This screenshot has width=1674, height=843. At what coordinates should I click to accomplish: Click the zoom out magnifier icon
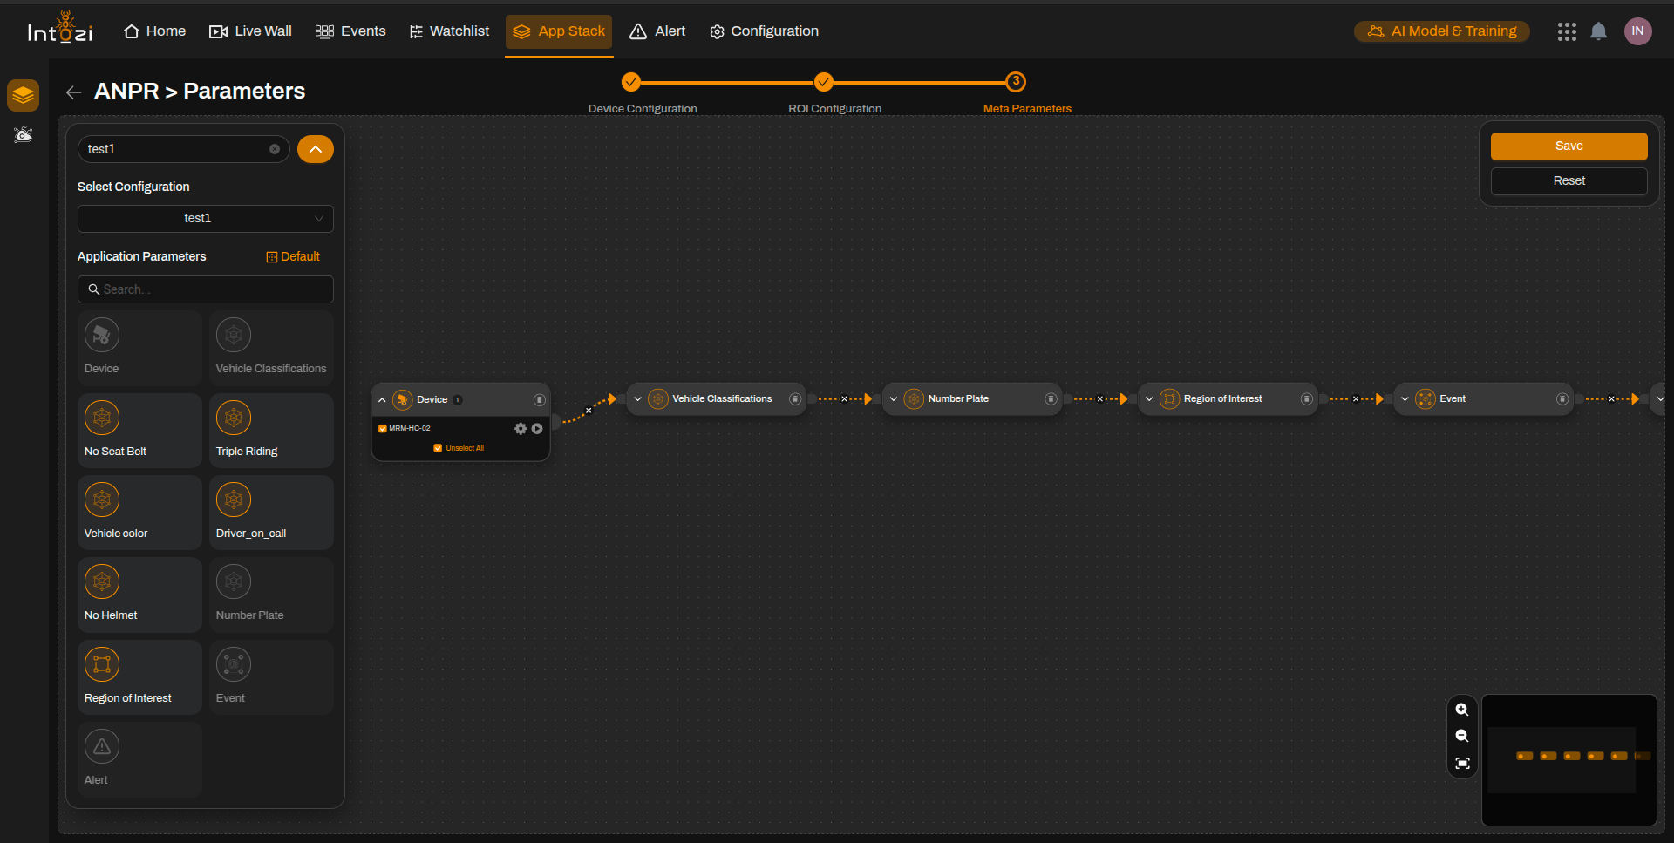(1462, 737)
